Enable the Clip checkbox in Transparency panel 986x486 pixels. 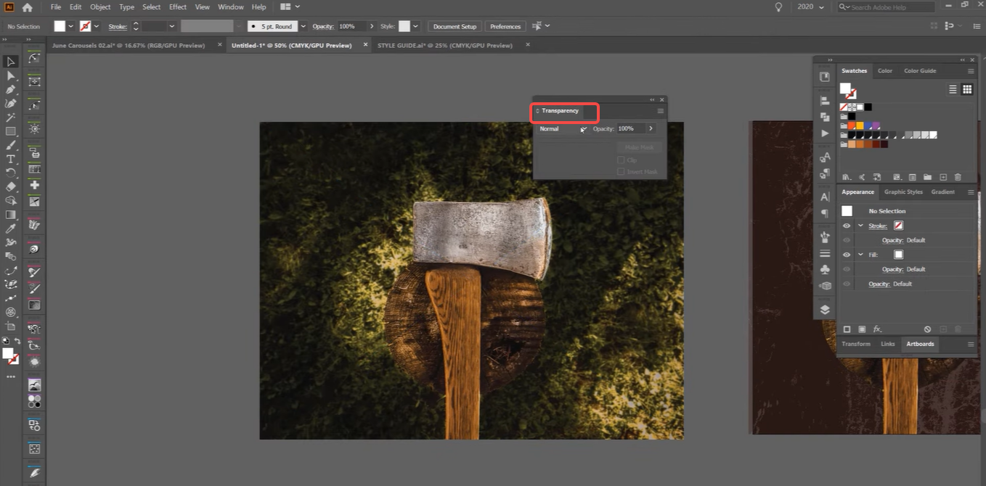coord(622,160)
